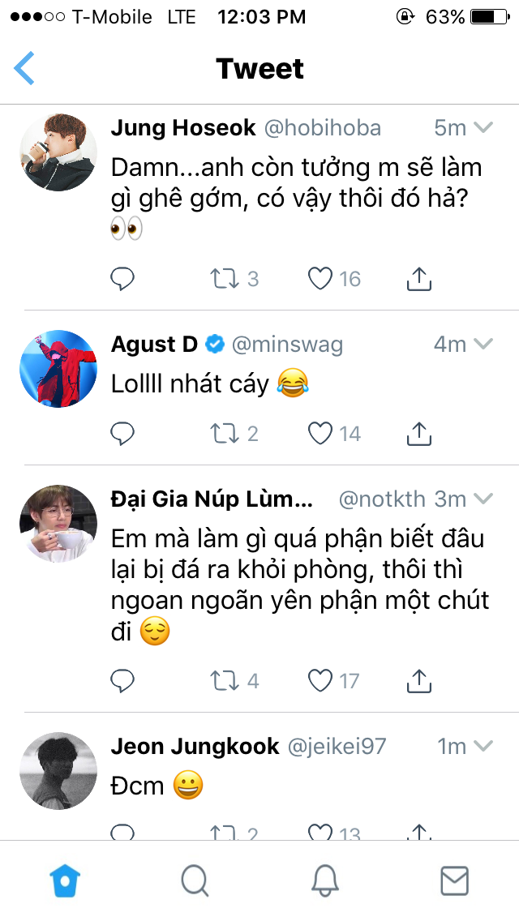519x921 pixels.
Task: Open dropdown chevron on Jeon Jungkook's tweet
Action: [483, 746]
